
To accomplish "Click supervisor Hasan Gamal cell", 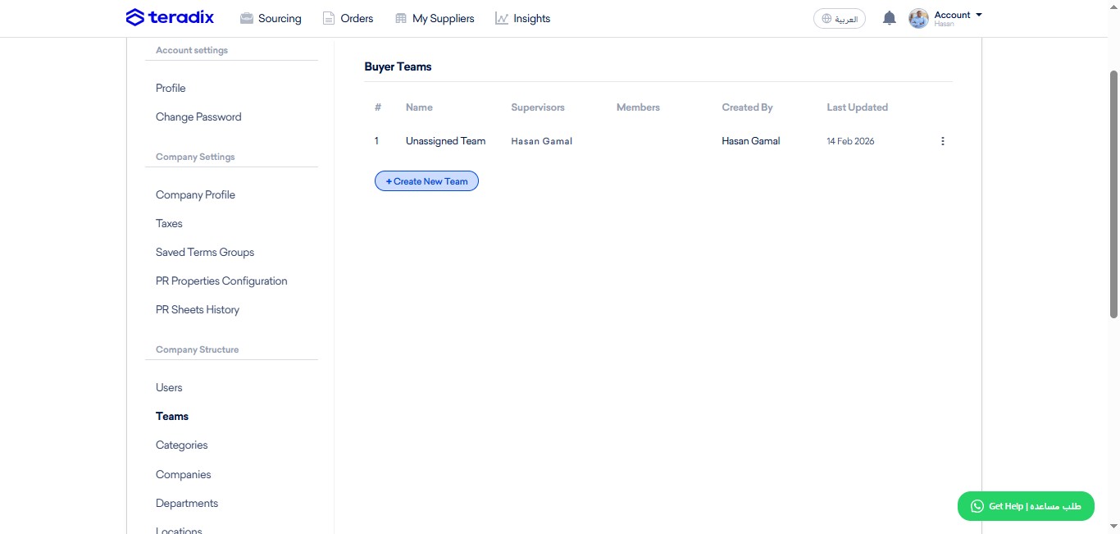I will click(541, 141).
